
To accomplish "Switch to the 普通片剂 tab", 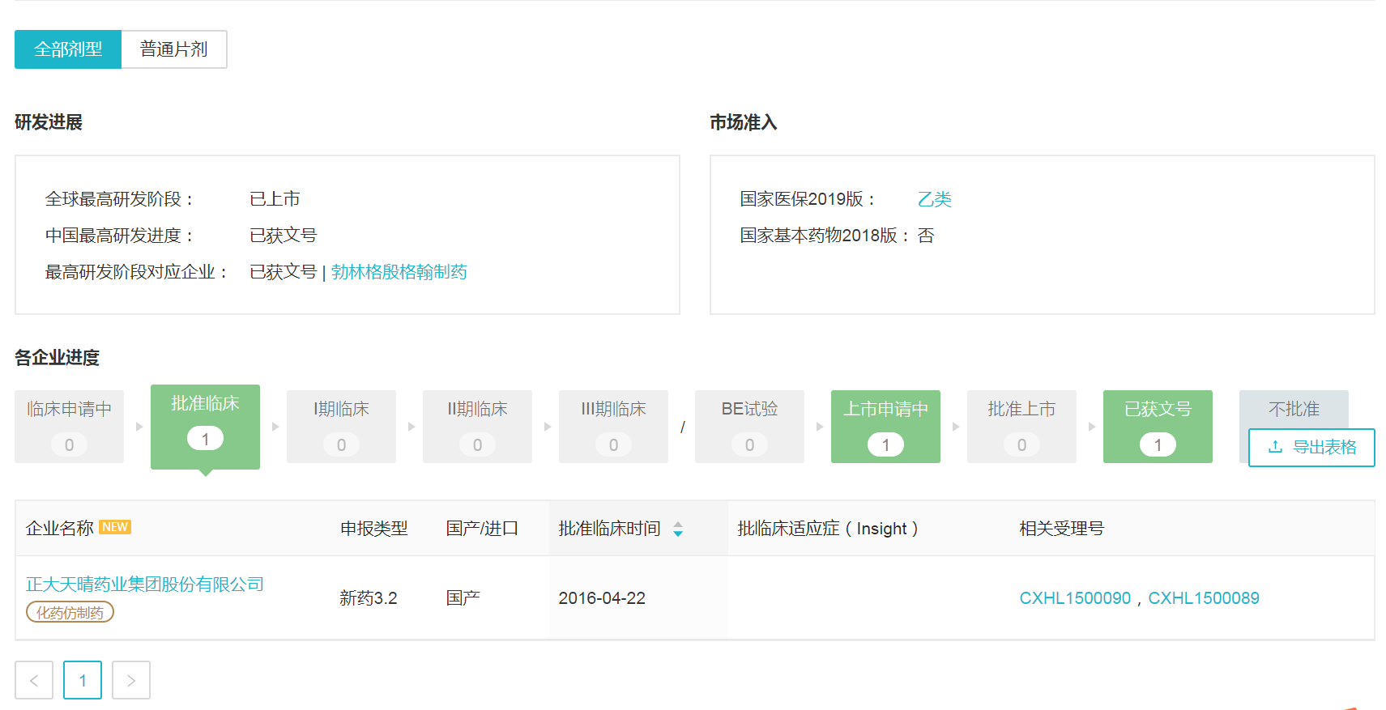I will tap(173, 49).
